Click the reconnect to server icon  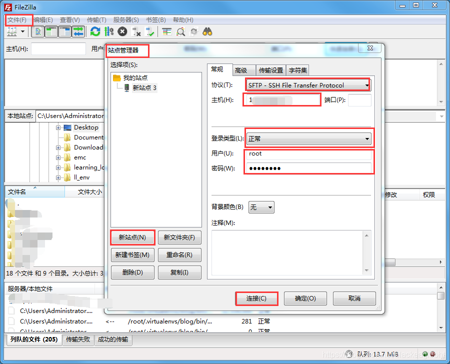(x=149, y=31)
